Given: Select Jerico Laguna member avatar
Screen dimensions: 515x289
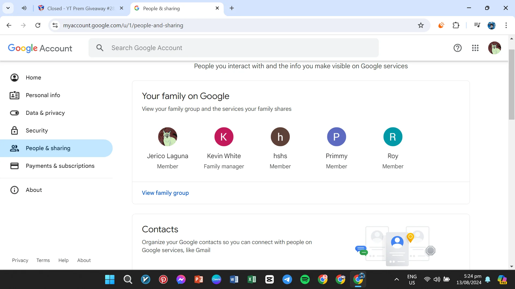Looking at the screenshot, I should pos(168,137).
